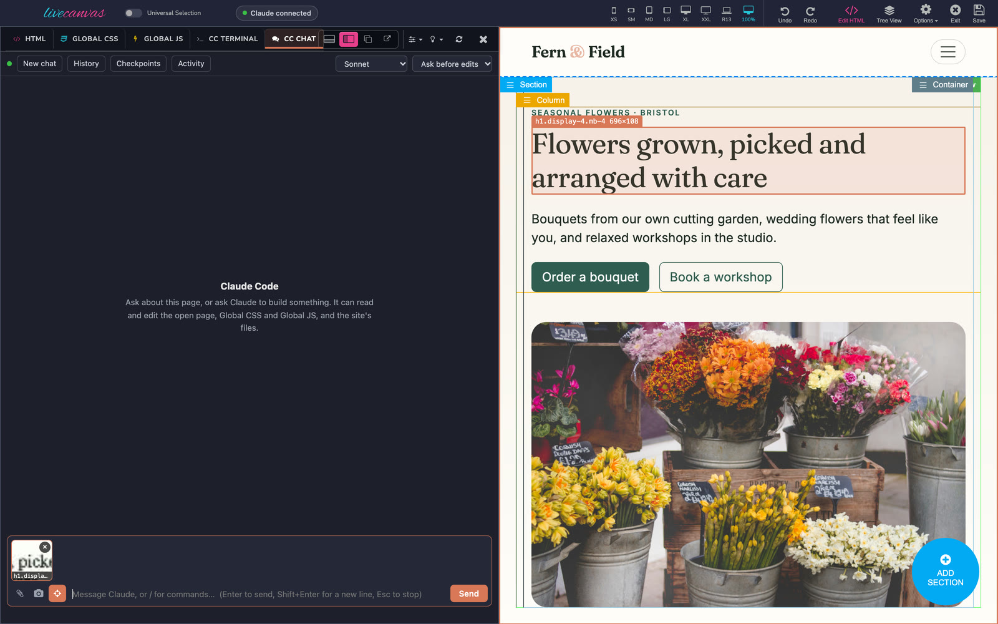This screenshot has width=998, height=624.
Task: Toggle the Universal Selection switch
Action: click(x=133, y=13)
